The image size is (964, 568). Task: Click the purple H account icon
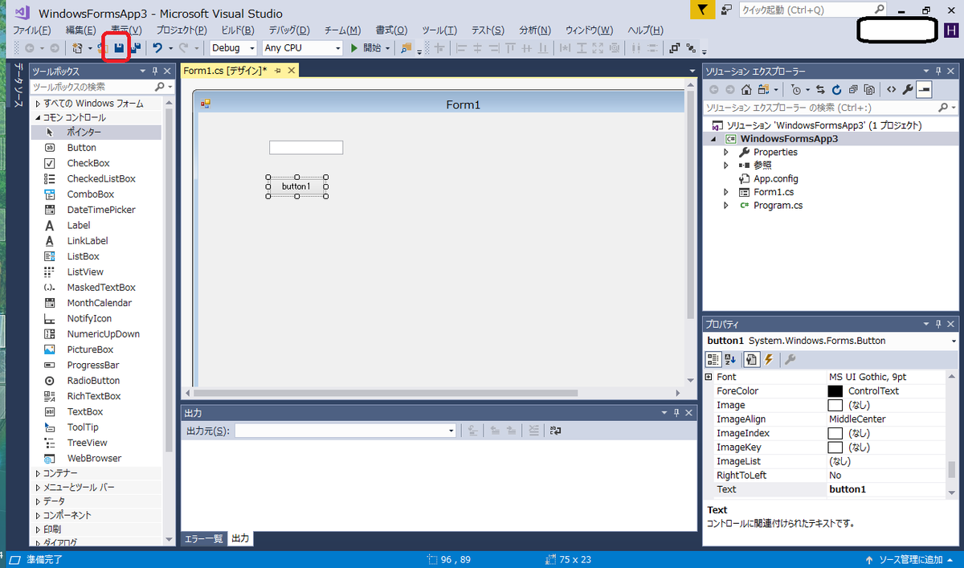950,31
